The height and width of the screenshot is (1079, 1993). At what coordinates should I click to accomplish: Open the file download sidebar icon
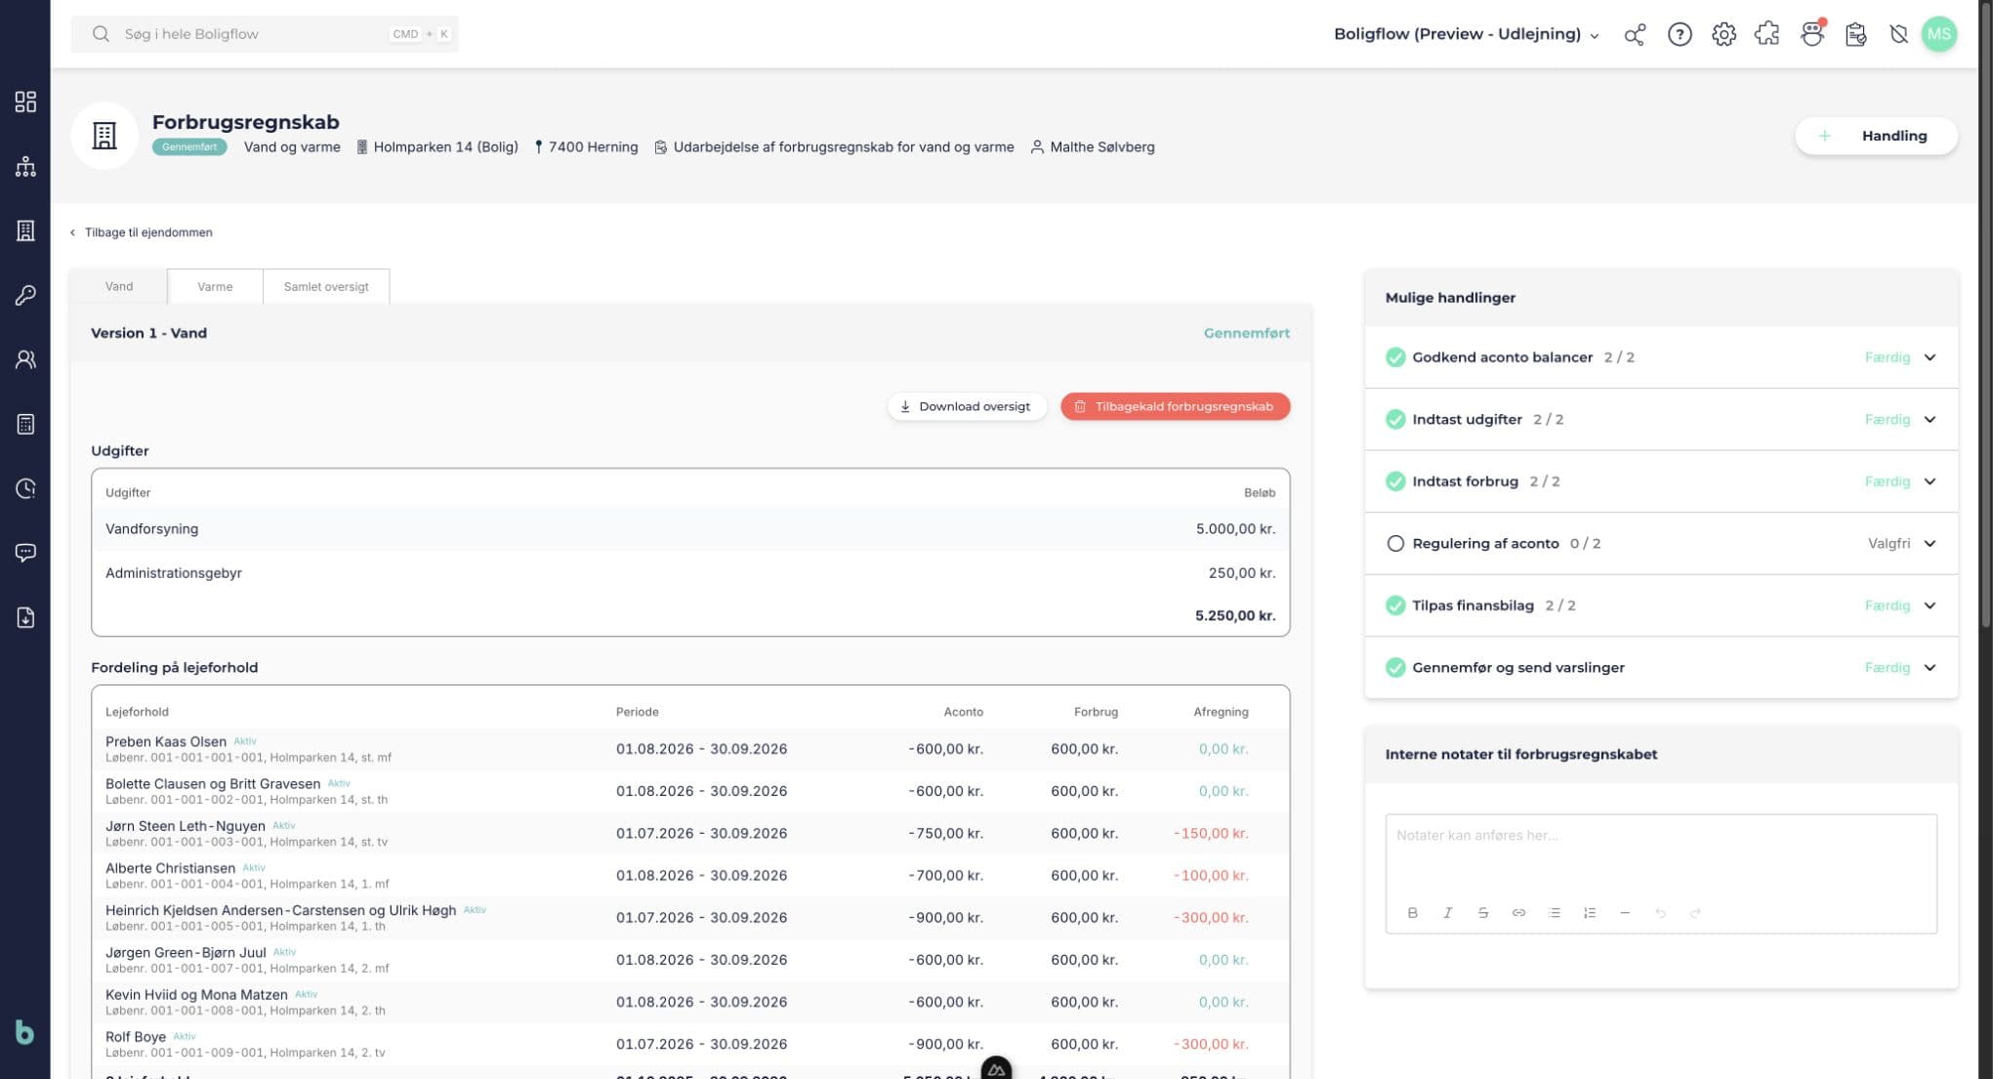[x=25, y=617]
